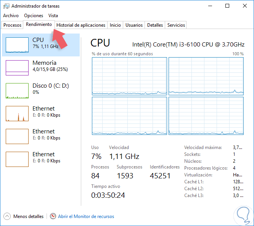Minimize the Administrador de tareas window
The height and width of the screenshot is (226, 254).
(x=210, y=6)
